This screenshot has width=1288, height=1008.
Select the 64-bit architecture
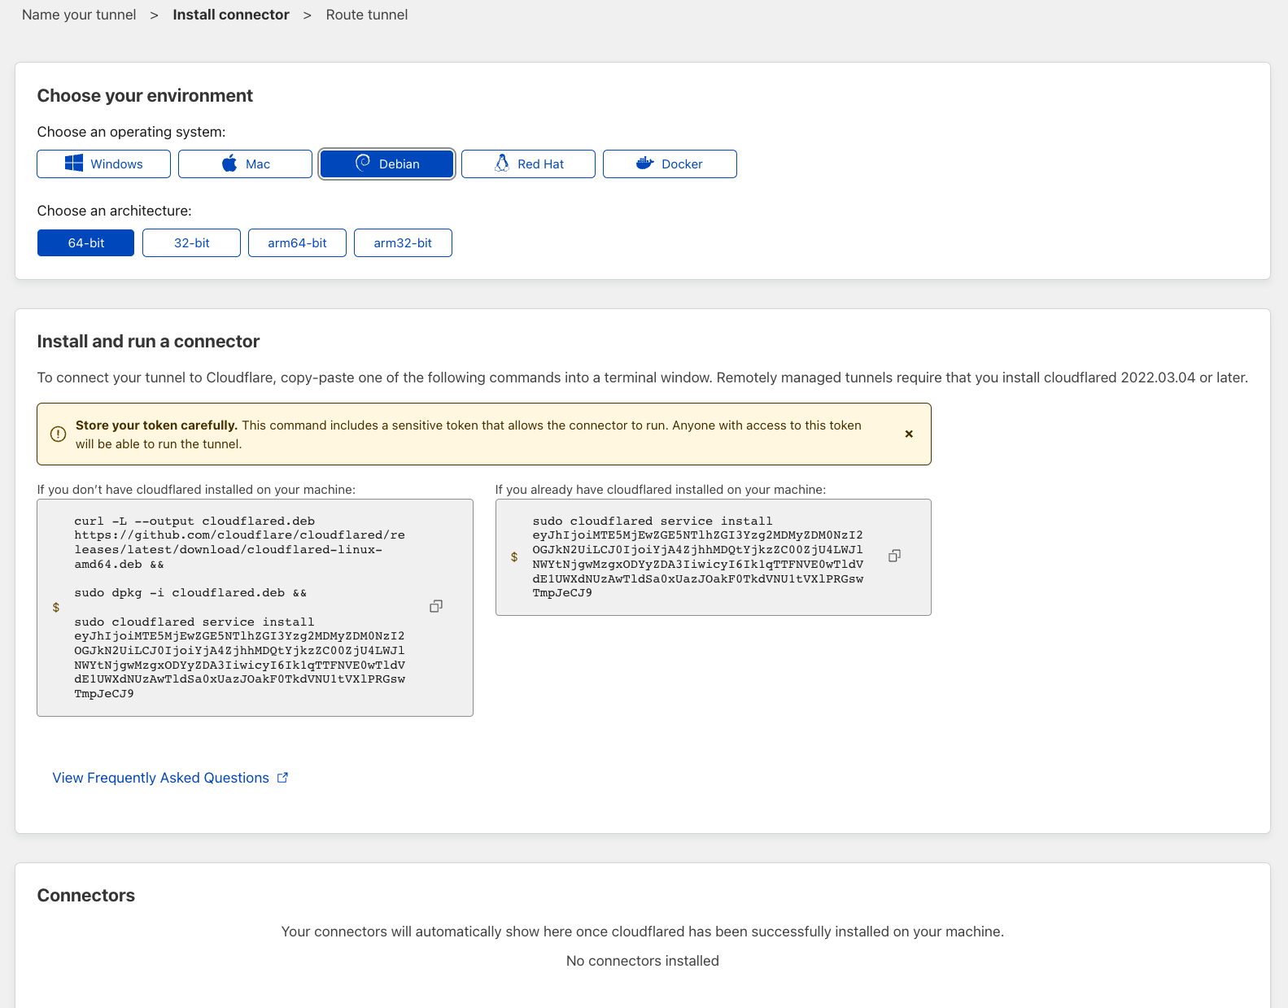coord(85,242)
